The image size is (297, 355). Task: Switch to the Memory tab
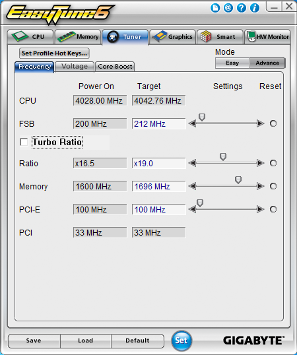(x=78, y=37)
